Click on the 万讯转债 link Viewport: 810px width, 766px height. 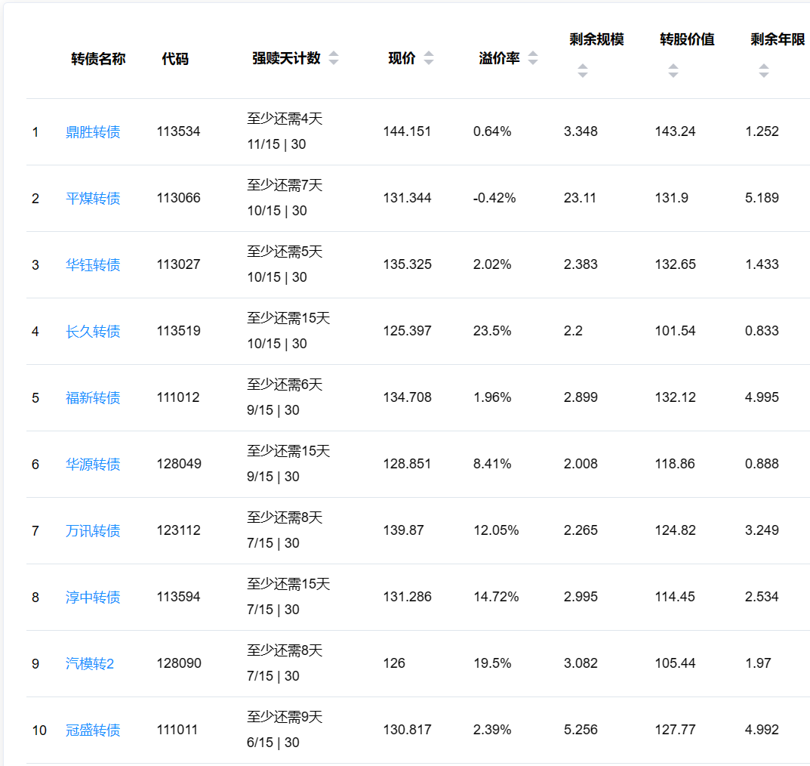[93, 531]
